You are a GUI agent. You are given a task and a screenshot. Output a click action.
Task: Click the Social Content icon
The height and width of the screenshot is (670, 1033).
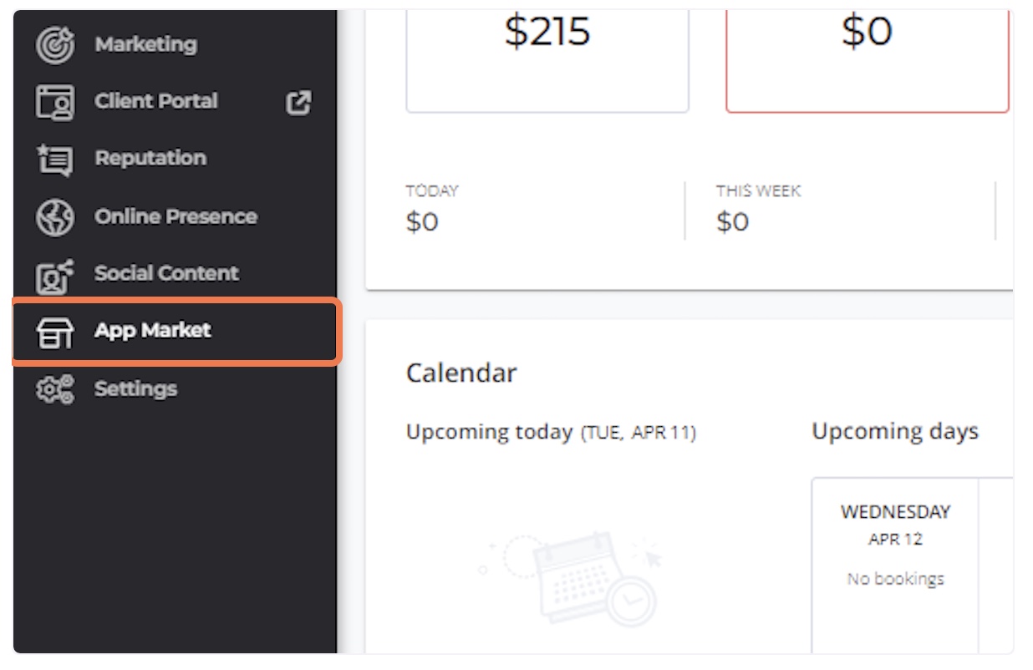55,275
